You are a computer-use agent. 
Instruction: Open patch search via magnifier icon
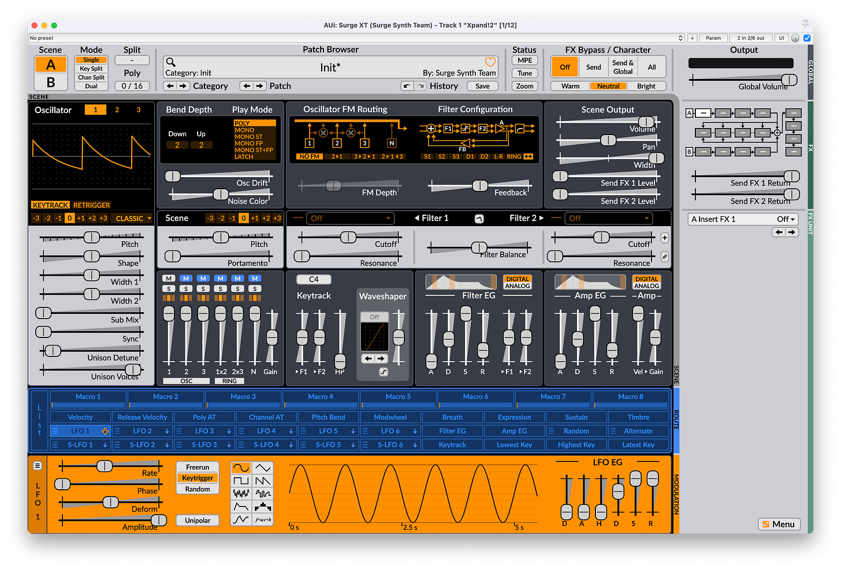(170, 62)
